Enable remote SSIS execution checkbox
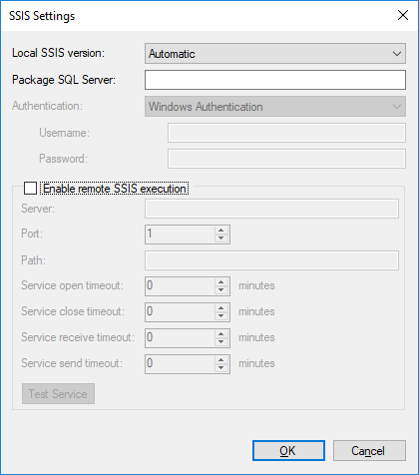The image size is (419, 475). coord(30,189)
